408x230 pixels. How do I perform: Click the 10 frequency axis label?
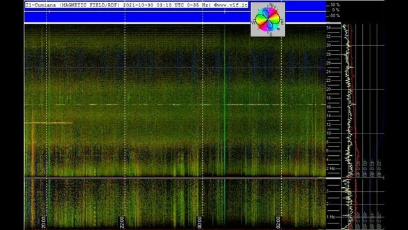pos(329,134)
